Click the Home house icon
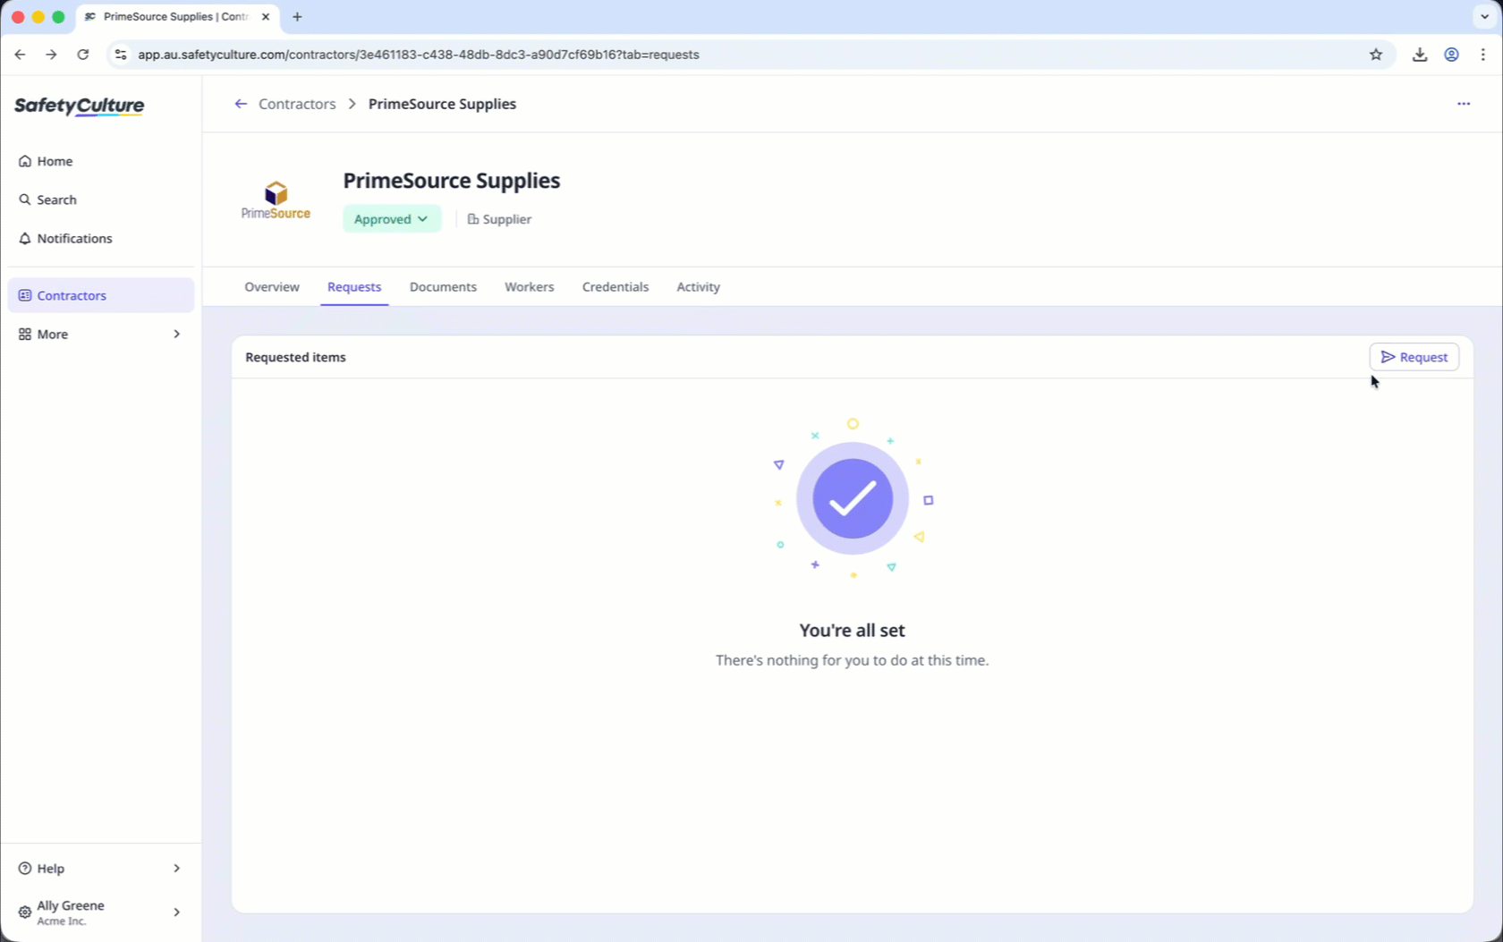 click(25, 161)
